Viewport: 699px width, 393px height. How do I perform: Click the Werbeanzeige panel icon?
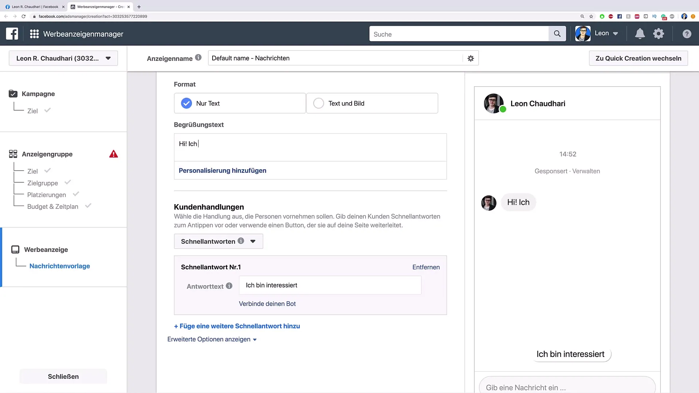(15, 250)
